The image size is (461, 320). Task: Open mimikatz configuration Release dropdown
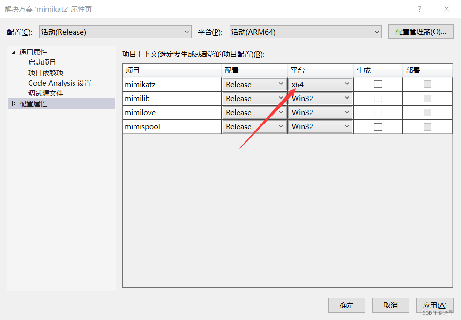coord(254,84)
